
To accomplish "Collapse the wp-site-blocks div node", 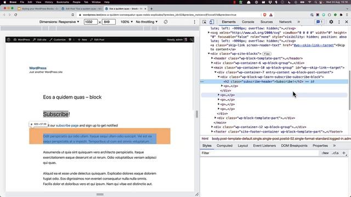I will pyautogui.click(x=209, y=54).
